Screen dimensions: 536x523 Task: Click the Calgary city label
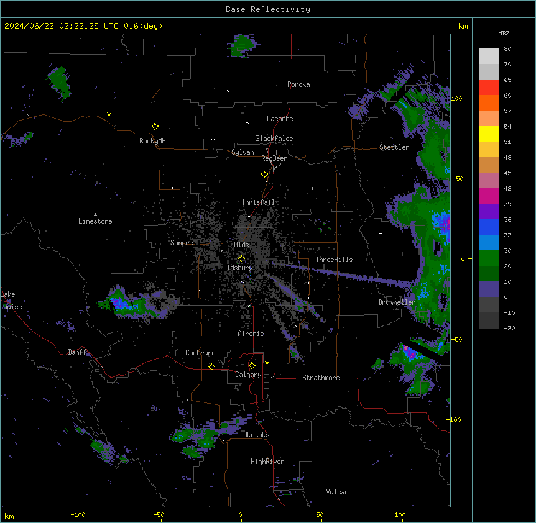pos(249,375)
